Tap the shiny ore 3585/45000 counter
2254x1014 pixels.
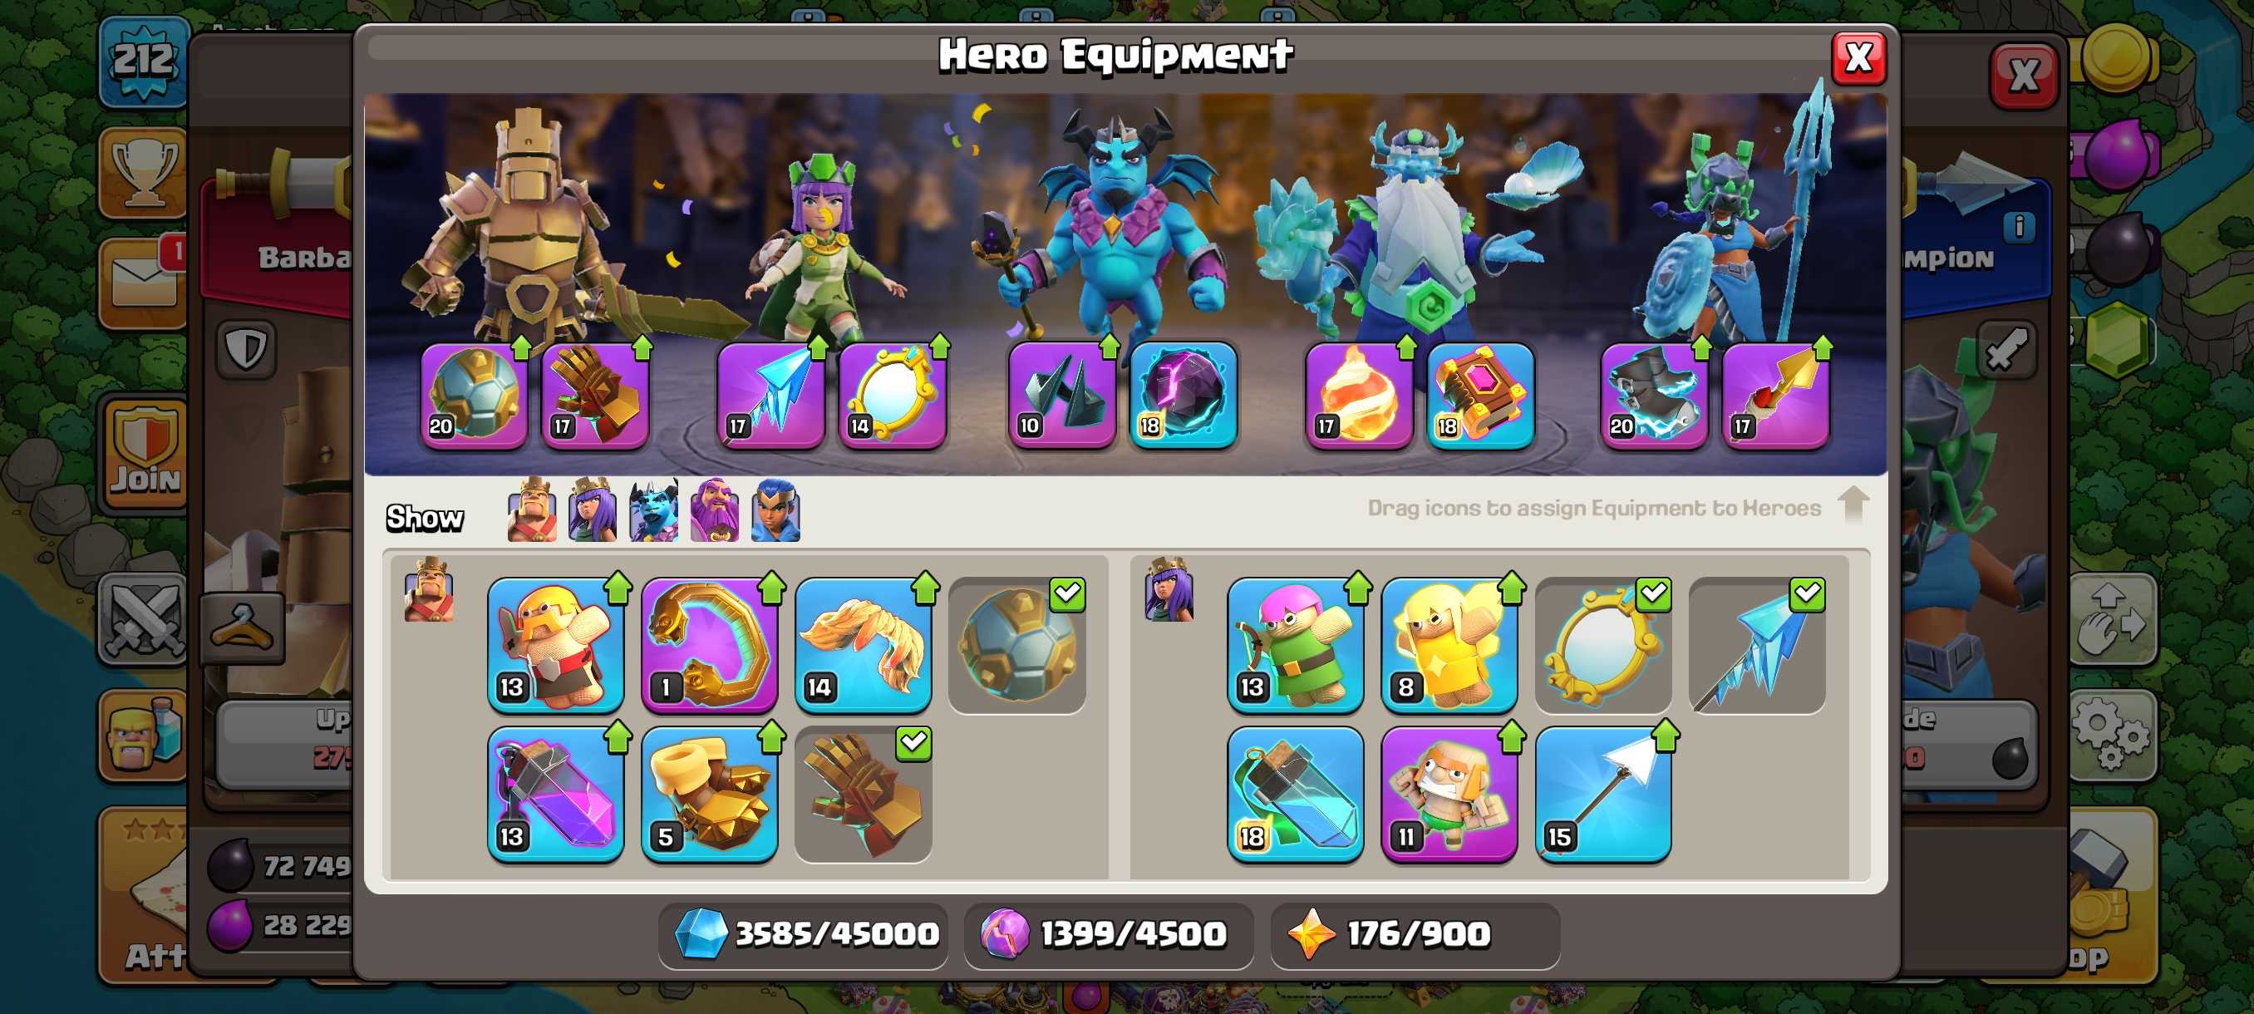click(803, 933)
